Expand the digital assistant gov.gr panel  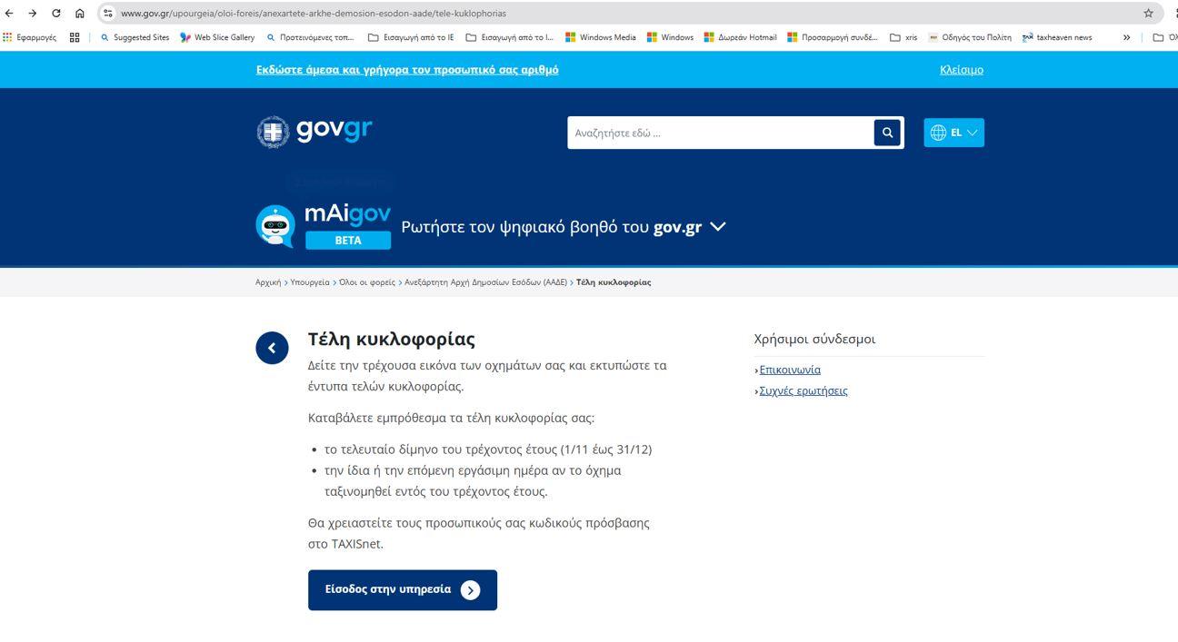click(718, 227)
